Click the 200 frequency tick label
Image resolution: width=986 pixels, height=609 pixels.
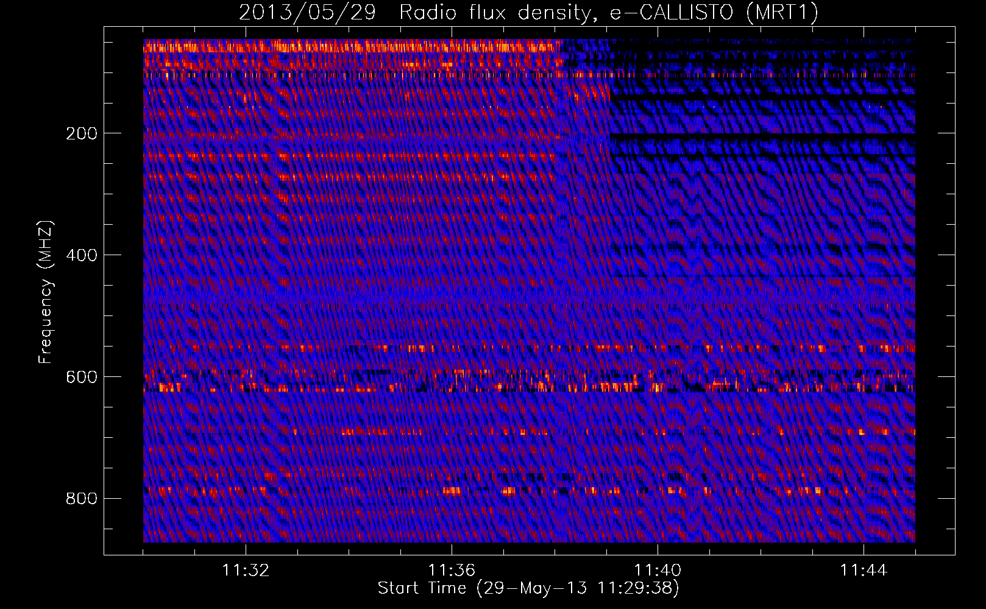coord(82,133)
